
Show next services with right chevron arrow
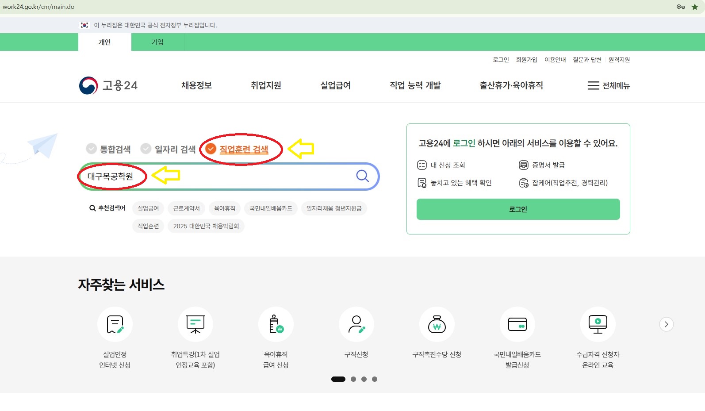(x=667, y=324)
